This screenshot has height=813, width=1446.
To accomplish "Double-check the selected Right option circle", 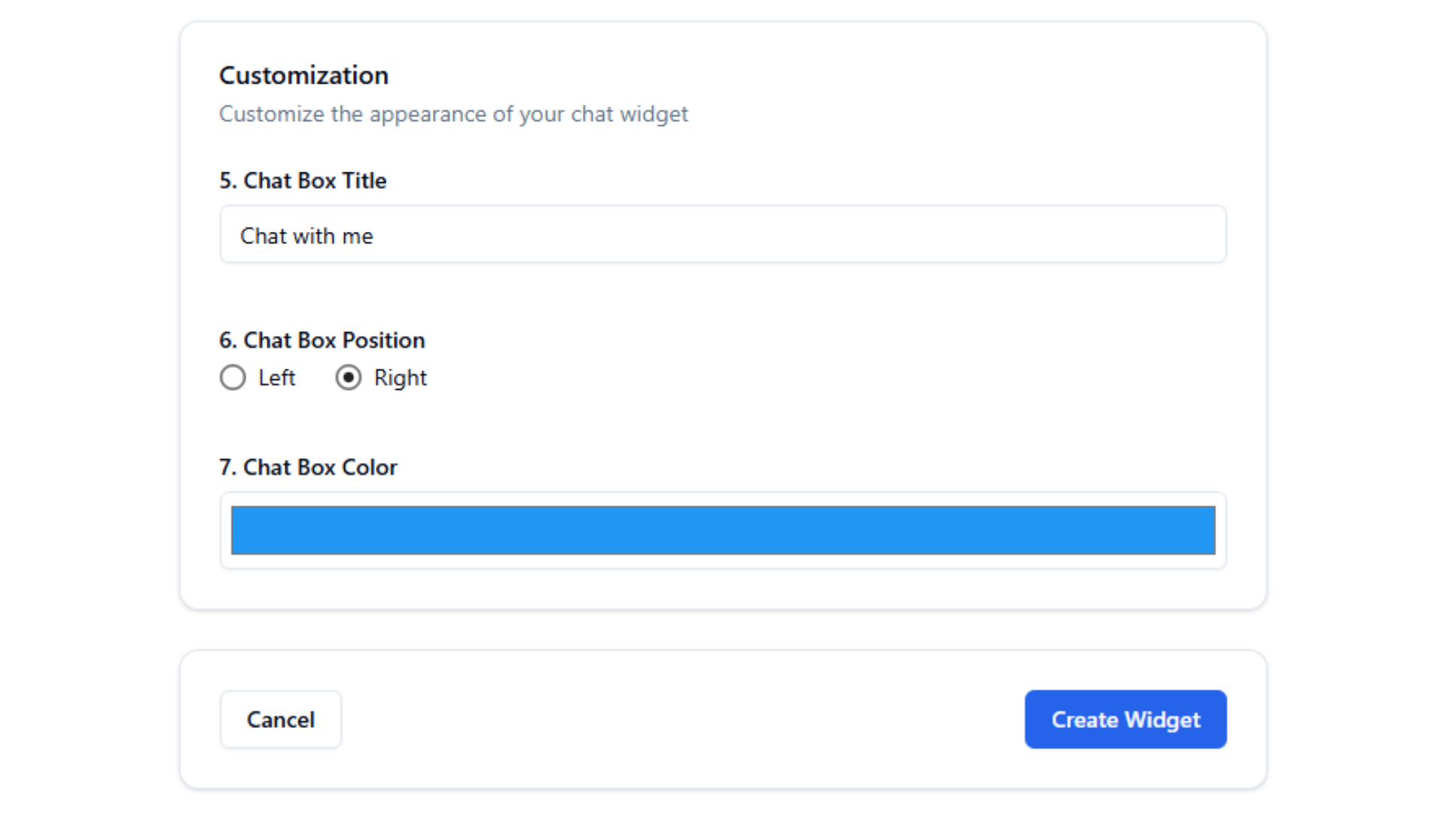I will coord(349,377).
